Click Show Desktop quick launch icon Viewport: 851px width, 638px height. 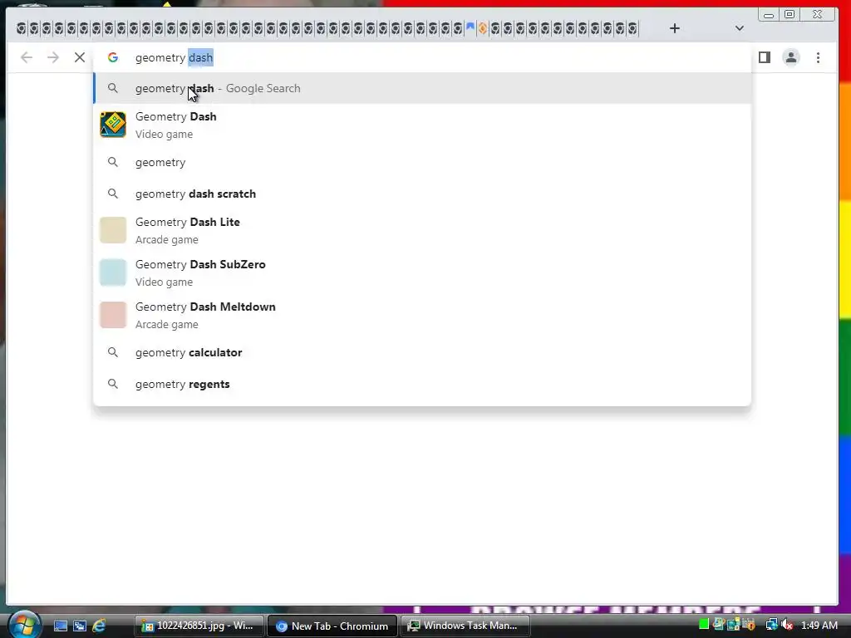(x=60, y=626)
